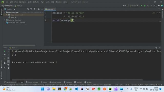Screen dimensions: 164x92
Task: Collapse all items in Project panel
Action: [x=34, y=9]
